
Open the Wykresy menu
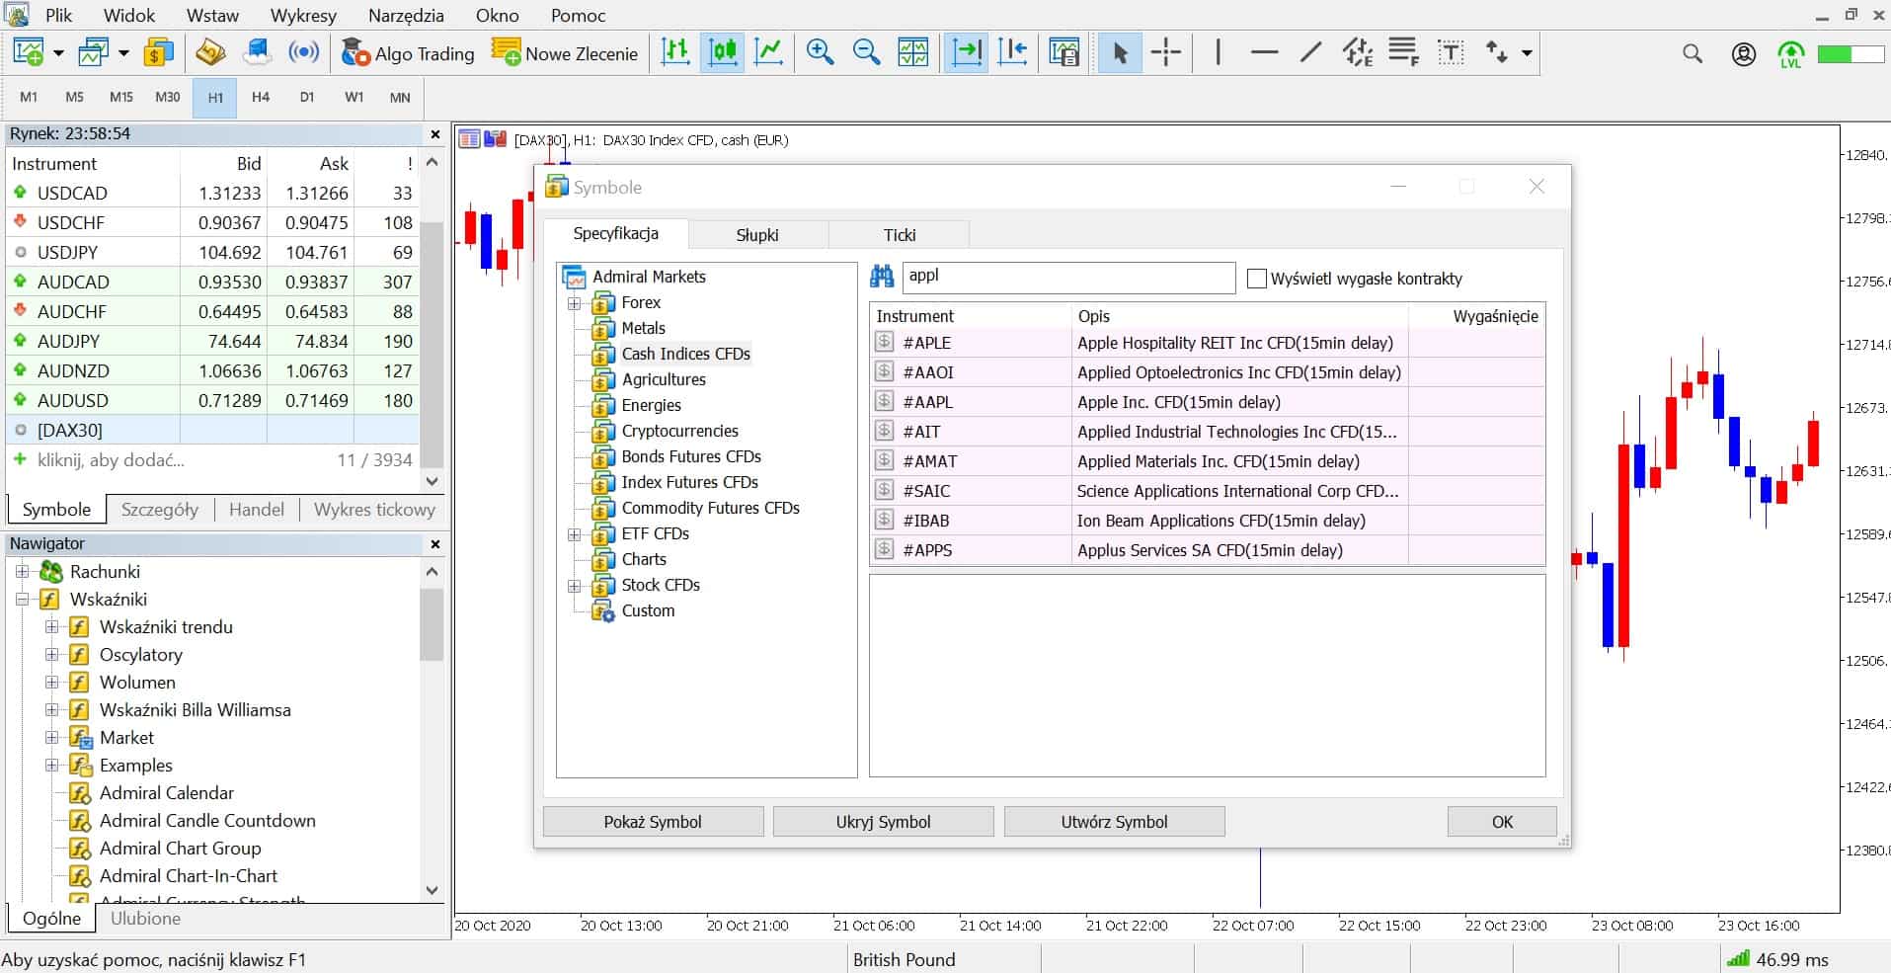(x=303, y=16)
